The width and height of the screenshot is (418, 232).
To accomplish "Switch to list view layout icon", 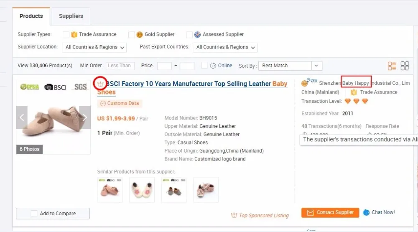I will (392, 66).
